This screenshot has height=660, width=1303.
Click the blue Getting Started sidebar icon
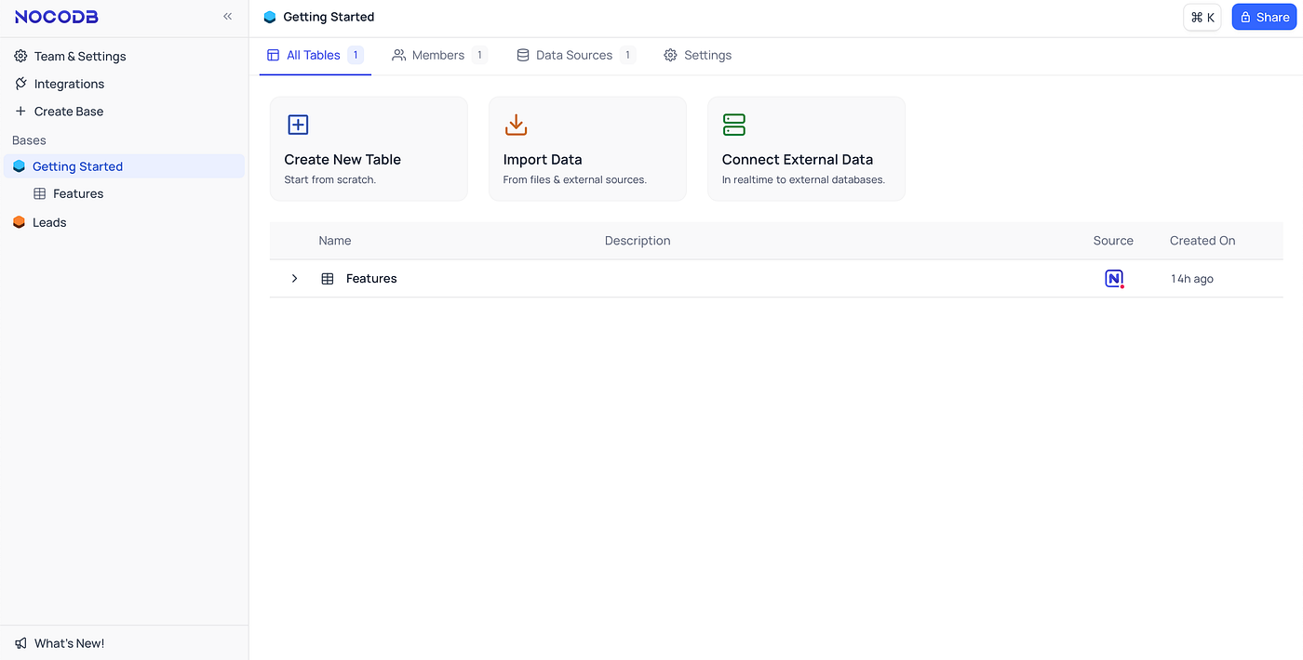tap(19, 166)
